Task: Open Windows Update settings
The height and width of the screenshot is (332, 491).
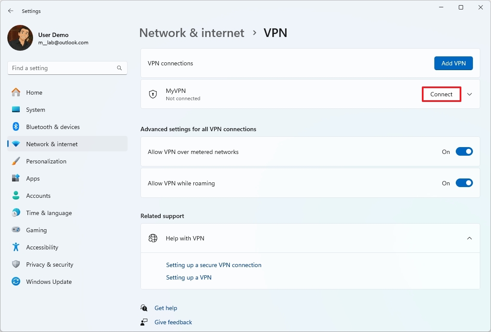Action: [x=49, y=281]
